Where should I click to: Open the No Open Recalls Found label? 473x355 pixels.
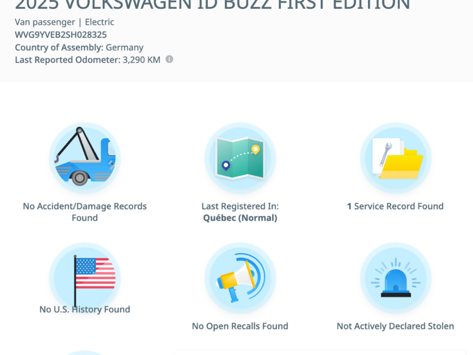tap(240, 326)
